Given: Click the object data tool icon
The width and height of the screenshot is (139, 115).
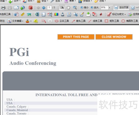Looking at the screenshot, I should 16,14.
